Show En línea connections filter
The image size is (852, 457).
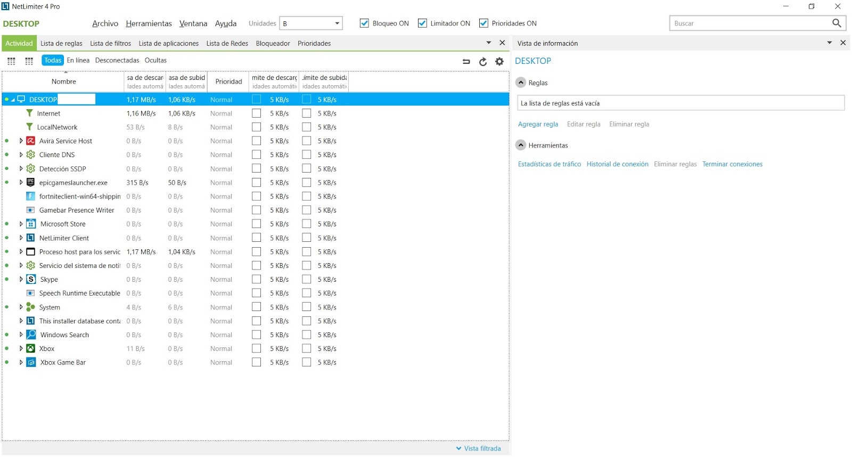click(78, 60)
